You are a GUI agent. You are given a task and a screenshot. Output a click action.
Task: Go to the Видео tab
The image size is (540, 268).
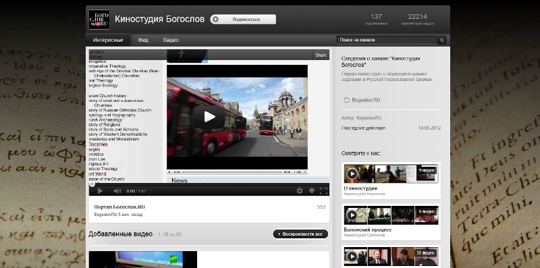click(x=171, y=40)
